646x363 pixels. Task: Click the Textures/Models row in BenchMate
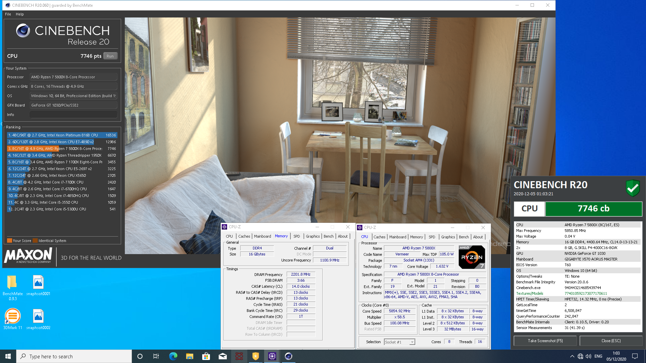tap(578, 293)
